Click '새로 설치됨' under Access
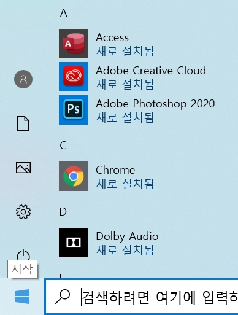This screenshot has height=315, width=238. (125, 52)
